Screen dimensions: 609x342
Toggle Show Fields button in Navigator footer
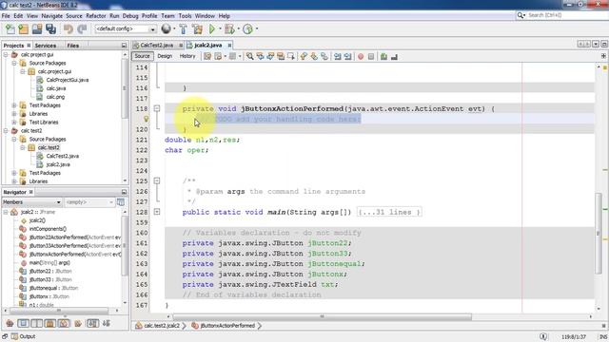point(23,323)
